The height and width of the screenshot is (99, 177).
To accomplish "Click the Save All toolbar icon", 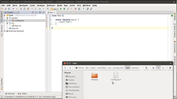I will coord(6,9).
